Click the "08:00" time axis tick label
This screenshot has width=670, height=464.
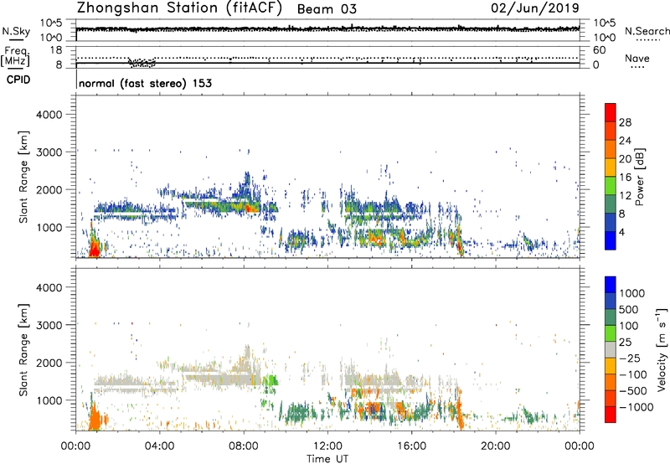[x=244, y=446]
